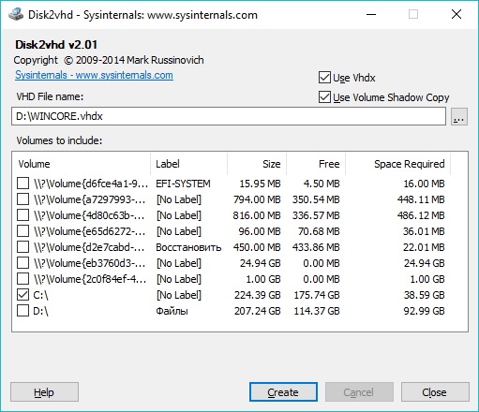Sort list by Volume column header
The height and width of the screenshot is (412, 479).
coord(82,164)
